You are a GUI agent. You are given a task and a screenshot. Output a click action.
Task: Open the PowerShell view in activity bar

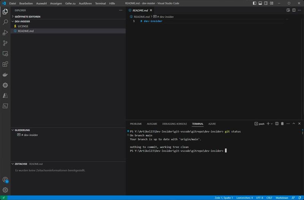pos(5,106)
